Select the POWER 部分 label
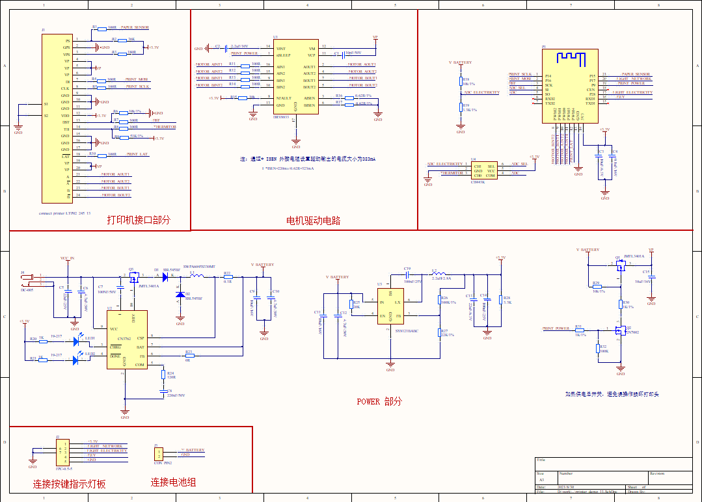This screenshot has height=502, width=702. (379, 401)
